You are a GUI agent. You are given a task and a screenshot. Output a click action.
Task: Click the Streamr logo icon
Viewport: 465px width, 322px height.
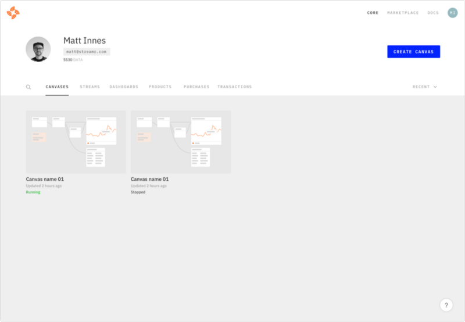(x=13, y=13)
